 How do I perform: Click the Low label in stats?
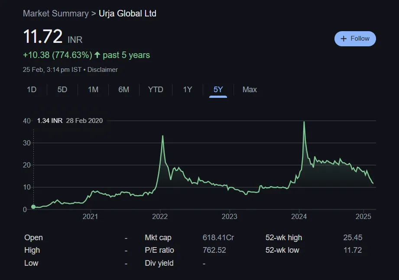pos(31,263)
